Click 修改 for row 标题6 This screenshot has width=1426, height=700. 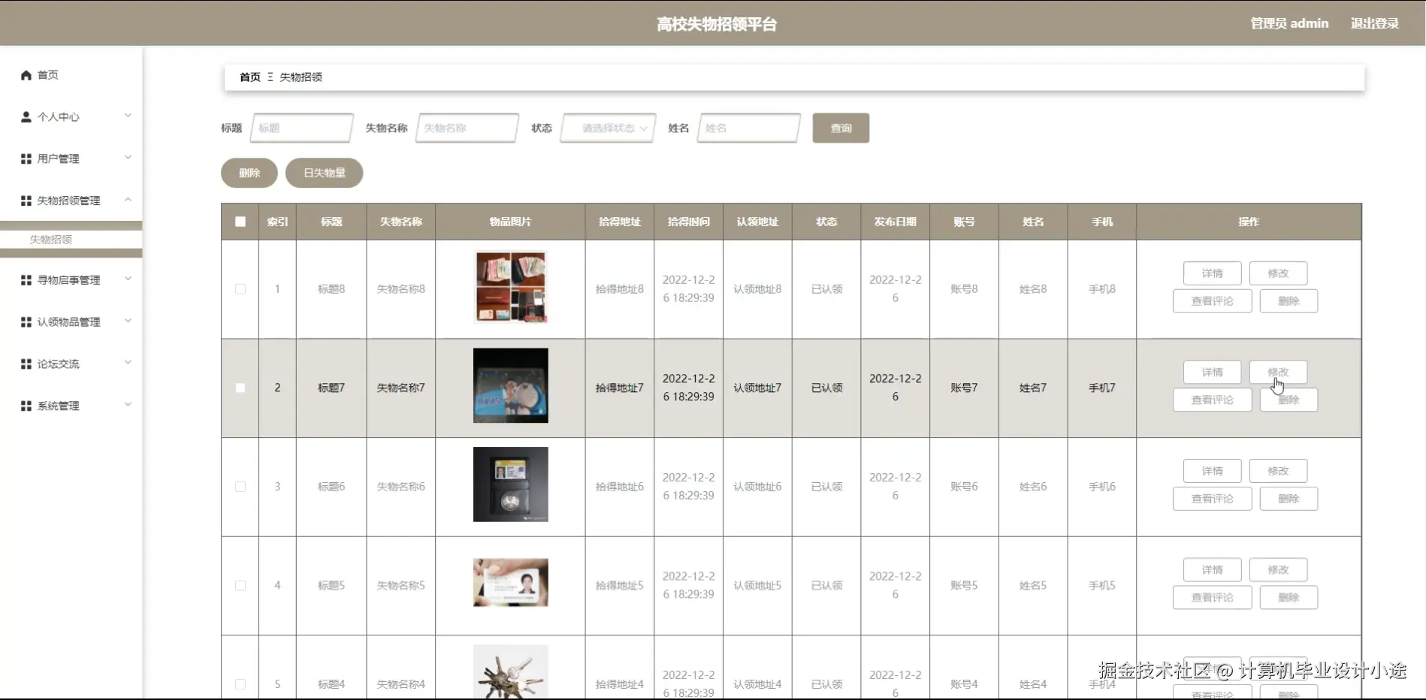tap(1278, 471)
